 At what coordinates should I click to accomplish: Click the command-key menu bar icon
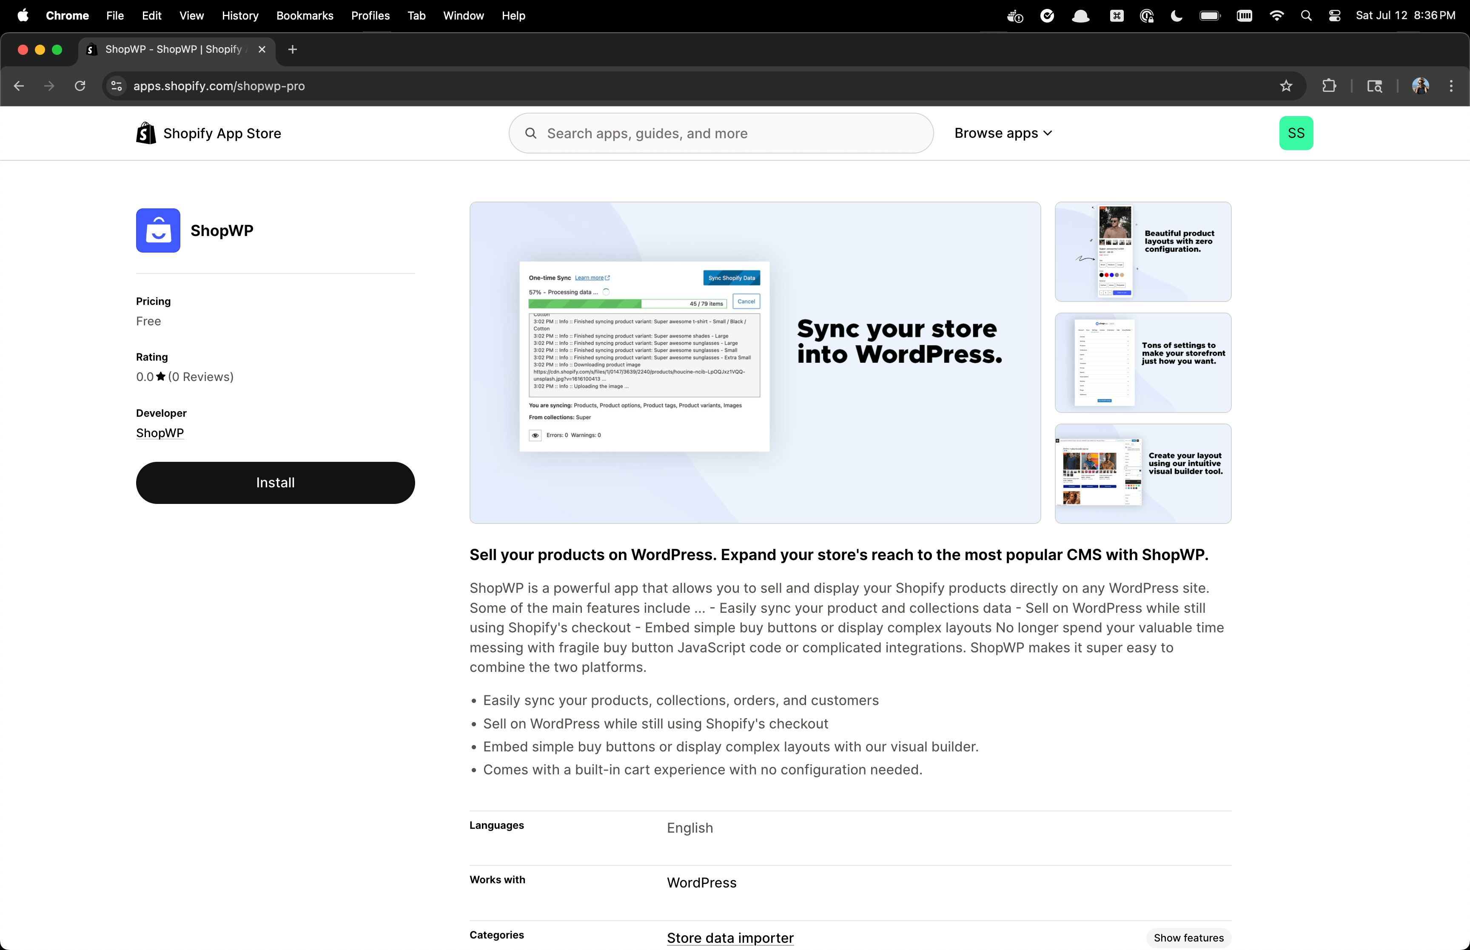pos(1117,15)
